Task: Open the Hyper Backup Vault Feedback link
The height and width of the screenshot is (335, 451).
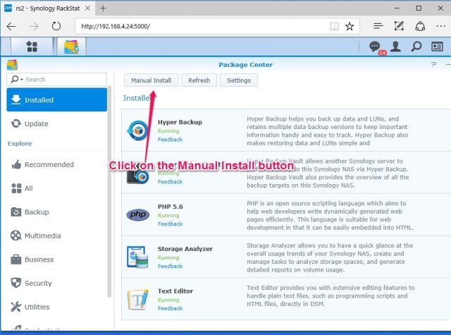Action: [x=170, y=182]
